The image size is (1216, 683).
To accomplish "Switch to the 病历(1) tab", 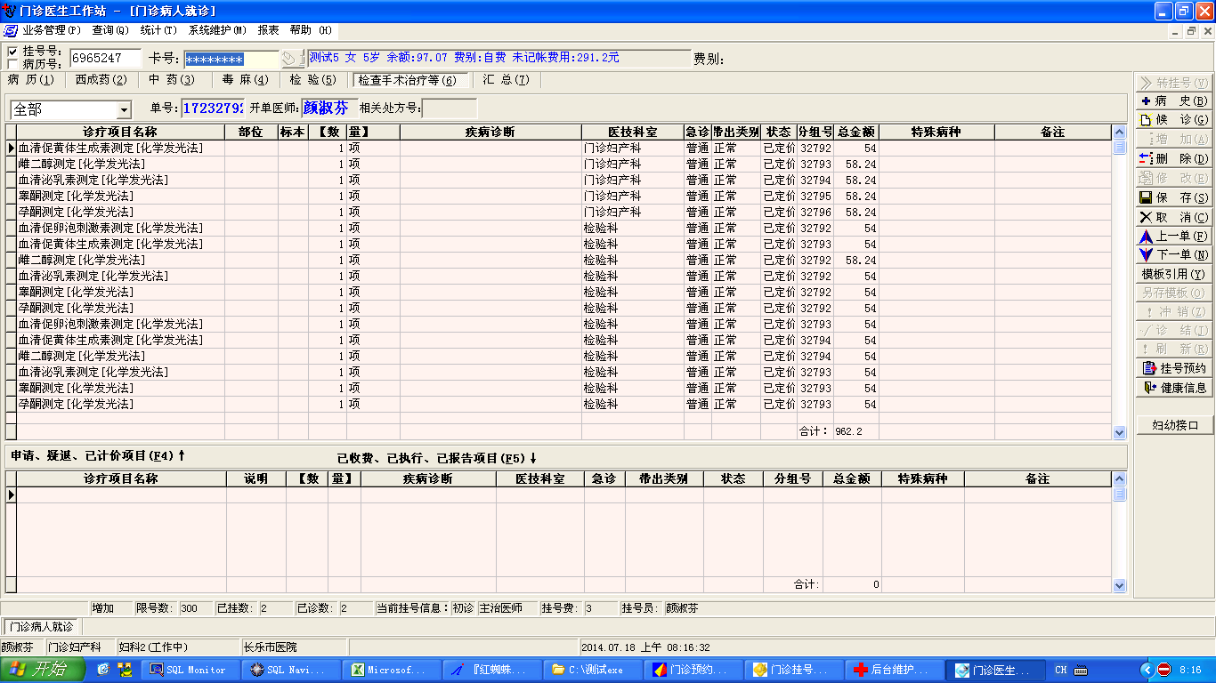I will tap(31, 80).
